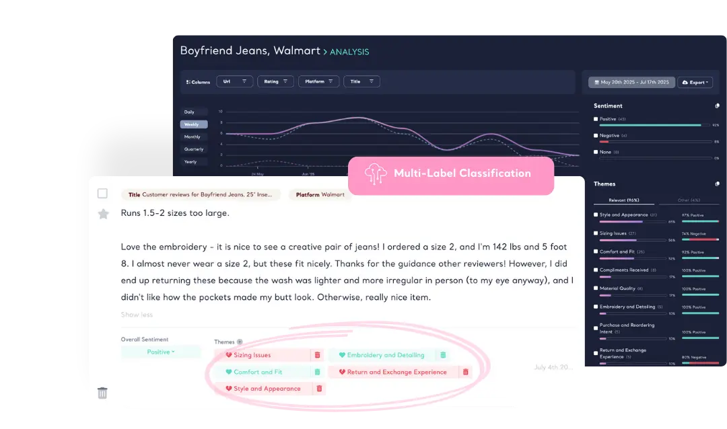Check the Positive sentiment filter
The image size is (727, 429).
pyautogui.click(x=596, y=119)
